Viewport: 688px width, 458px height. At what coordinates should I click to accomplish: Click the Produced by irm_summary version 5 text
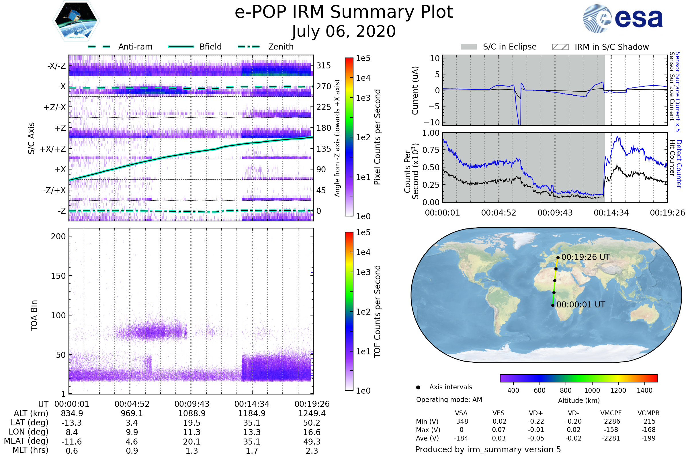488,449
